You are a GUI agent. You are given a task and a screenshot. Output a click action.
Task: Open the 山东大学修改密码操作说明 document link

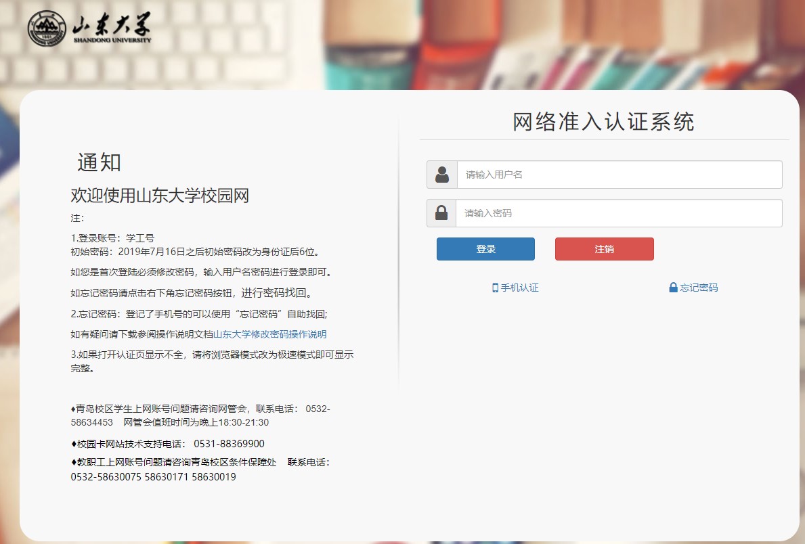(270, 334)
